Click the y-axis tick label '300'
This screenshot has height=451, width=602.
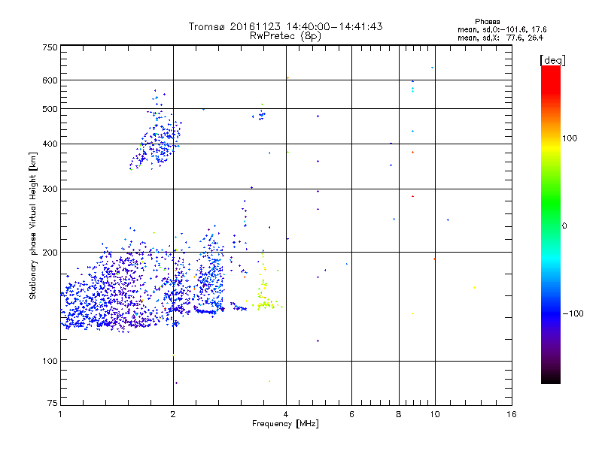tap(50, 189)
